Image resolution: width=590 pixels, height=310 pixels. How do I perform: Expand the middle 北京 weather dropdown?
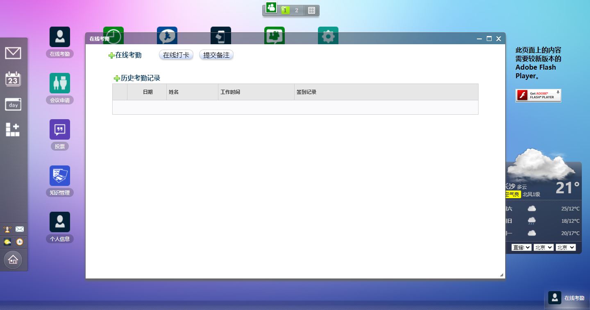pos(543,247)
